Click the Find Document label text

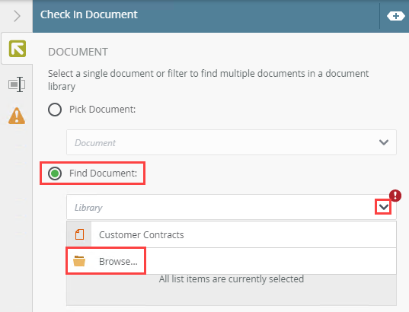[x=103, y=174]
